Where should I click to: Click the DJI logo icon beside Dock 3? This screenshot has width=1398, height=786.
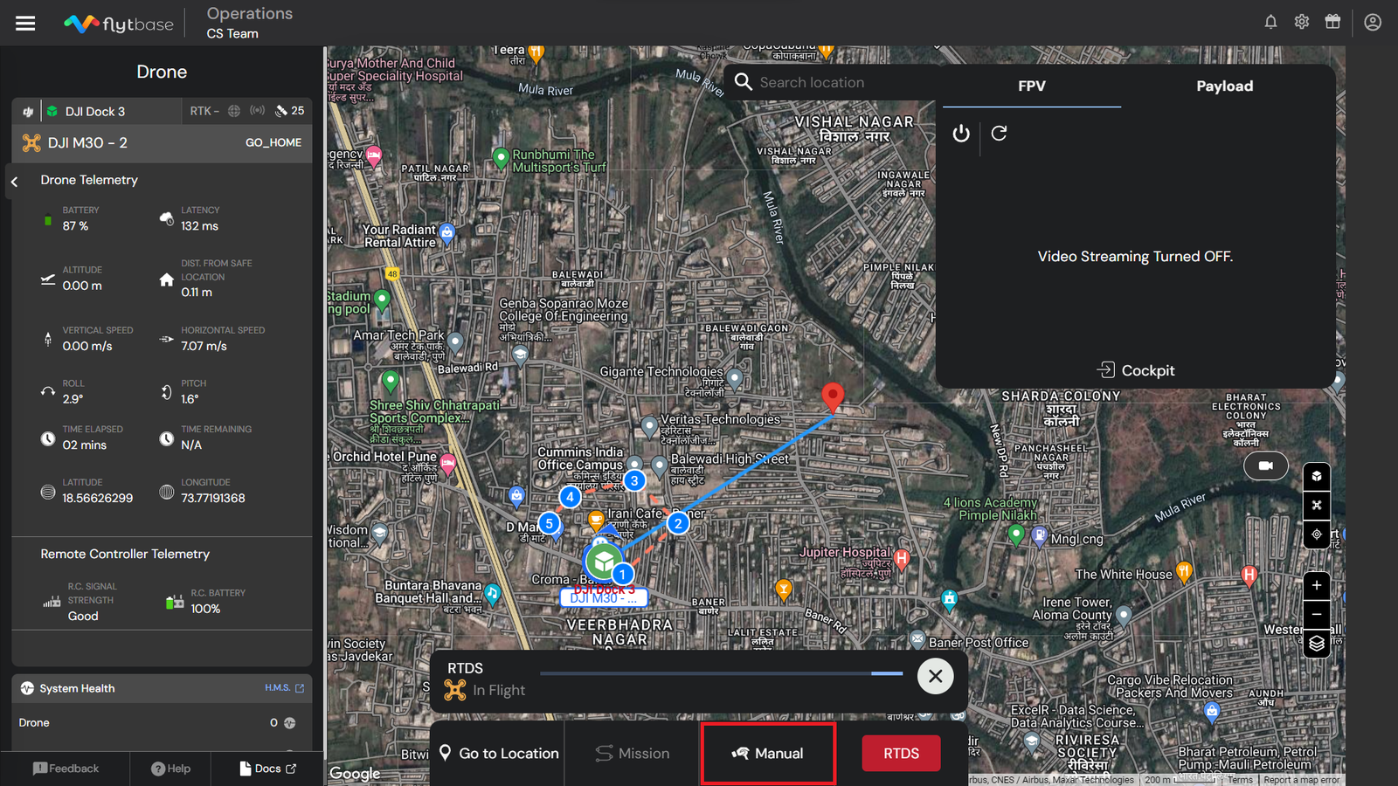point(28,112)
